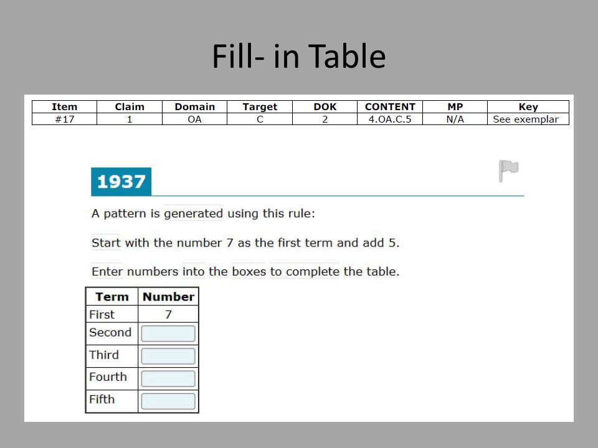Select the Second term number box
The width and height of the screenshot is (598, 448).
point(168,334)
